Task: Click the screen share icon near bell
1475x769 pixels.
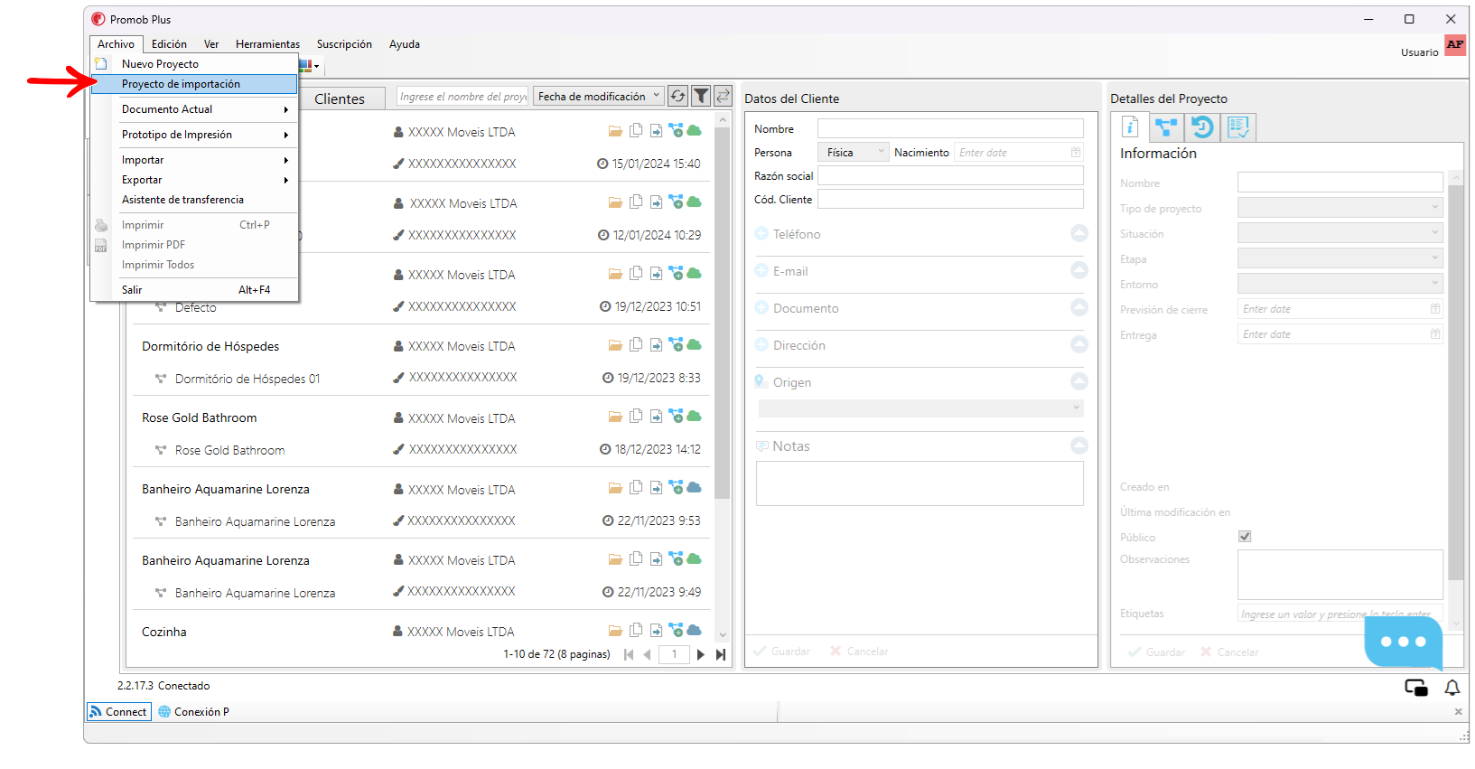Action: point(1416,688)
